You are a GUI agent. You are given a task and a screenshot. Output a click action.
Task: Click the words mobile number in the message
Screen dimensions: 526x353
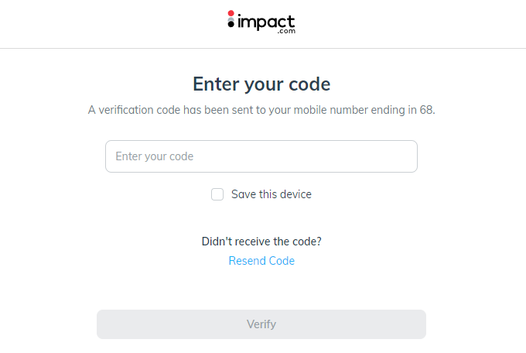point(331,110)
